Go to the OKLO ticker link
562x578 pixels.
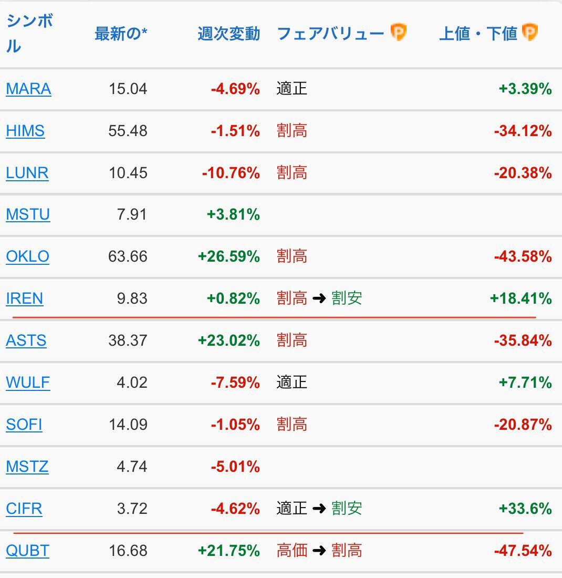tap(28, 256)
